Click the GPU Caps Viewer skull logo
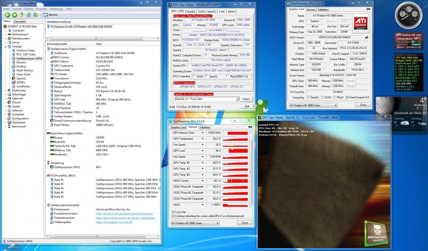 (x=377, y=234)
